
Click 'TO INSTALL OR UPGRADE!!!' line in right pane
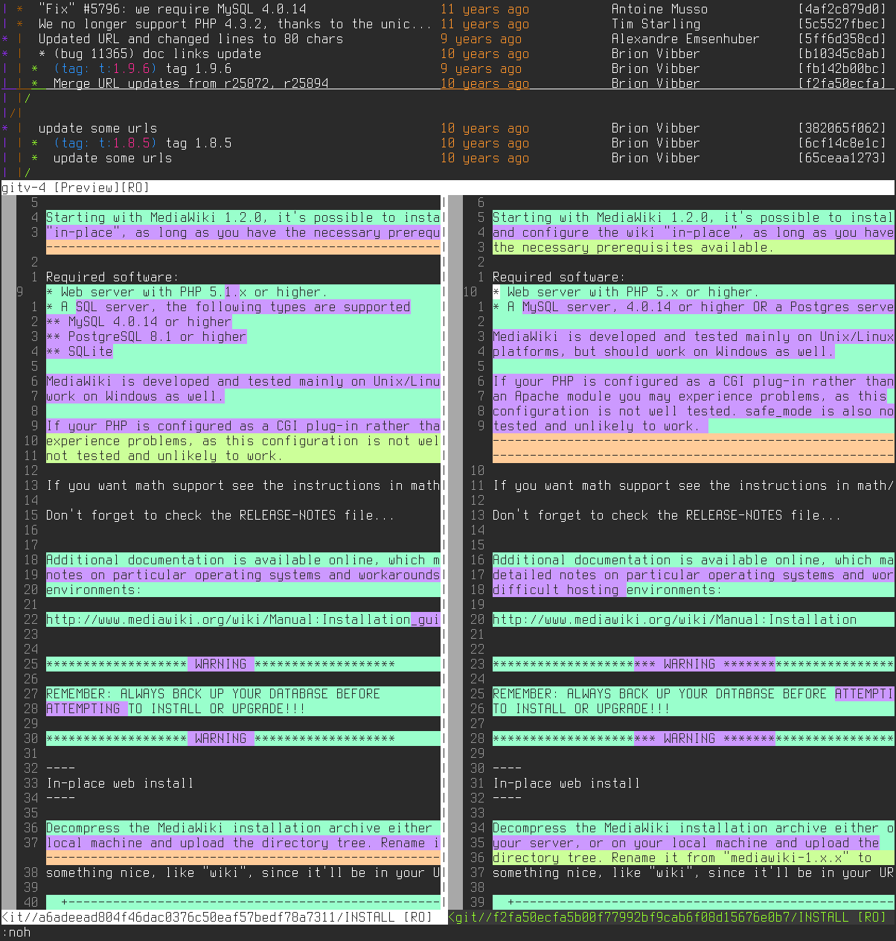[581, 709]
